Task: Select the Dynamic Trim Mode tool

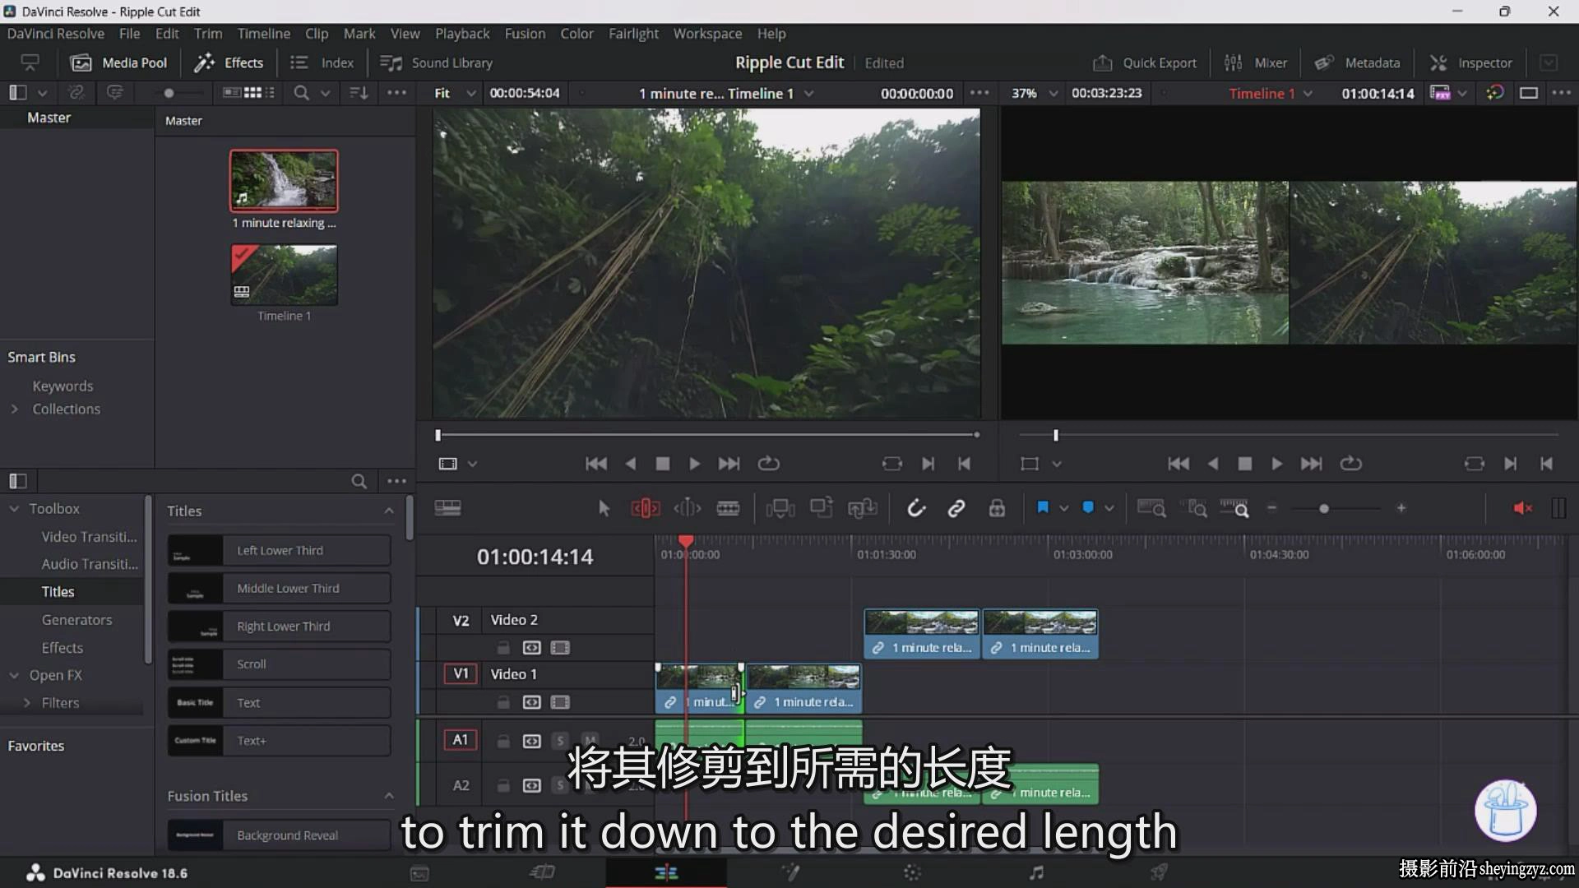Action: [688, 509]
